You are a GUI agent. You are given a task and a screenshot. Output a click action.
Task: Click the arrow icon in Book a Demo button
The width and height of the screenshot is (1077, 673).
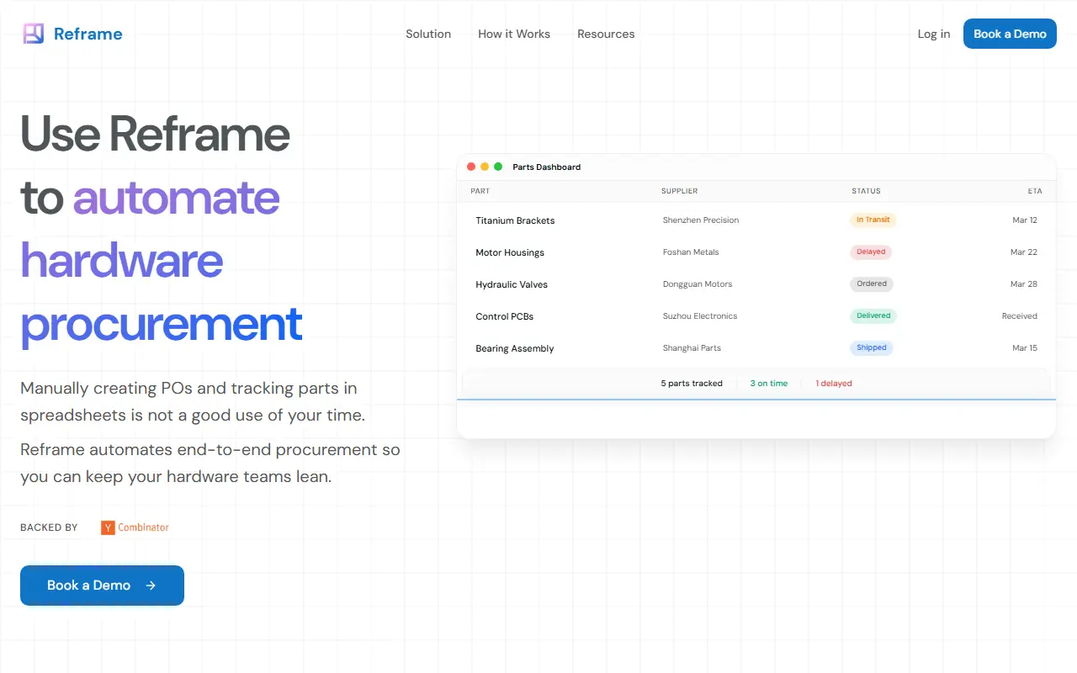(x=151, y=586)
